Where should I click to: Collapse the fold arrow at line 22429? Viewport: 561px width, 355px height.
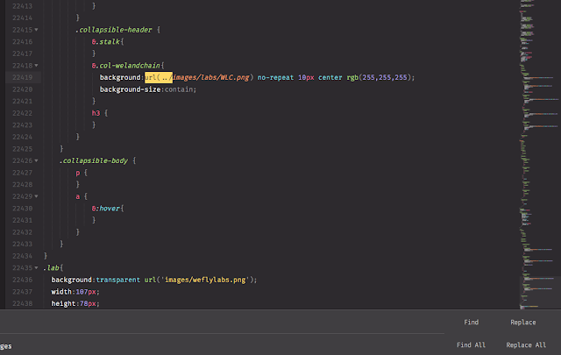pos(36,196)
